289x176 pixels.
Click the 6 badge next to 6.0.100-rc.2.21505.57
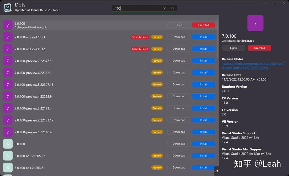point(8,155)
